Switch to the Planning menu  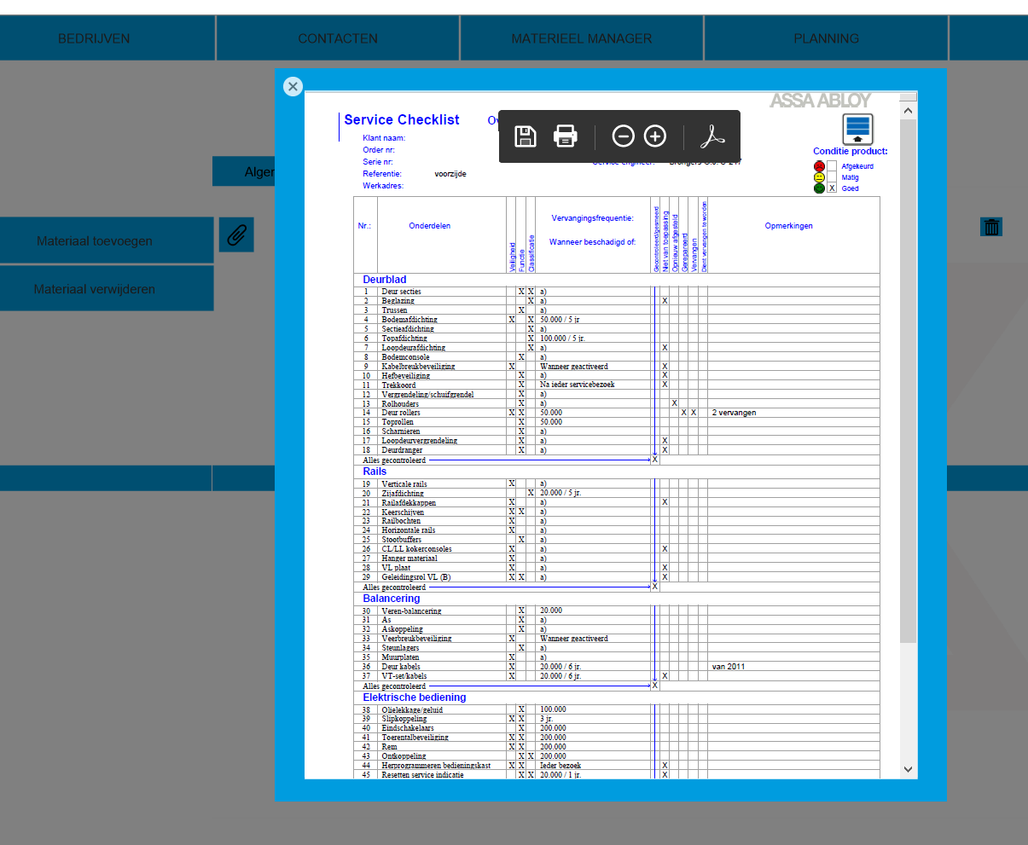(x=826, y=38)
